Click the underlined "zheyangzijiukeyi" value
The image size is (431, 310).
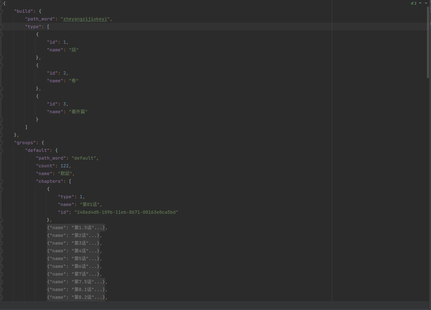click(85, 19)
